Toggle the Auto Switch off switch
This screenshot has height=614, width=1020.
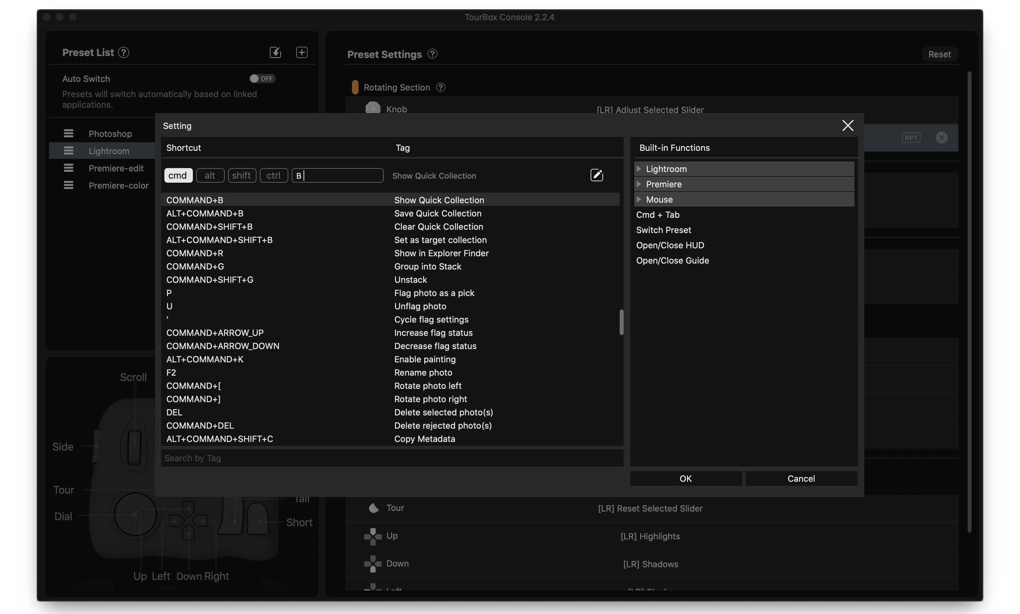262,79
